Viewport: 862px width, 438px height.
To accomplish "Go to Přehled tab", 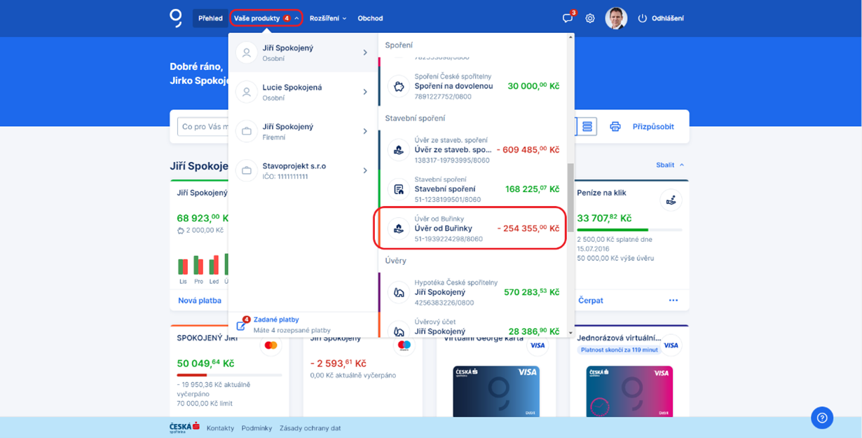I will pos(210,18).
